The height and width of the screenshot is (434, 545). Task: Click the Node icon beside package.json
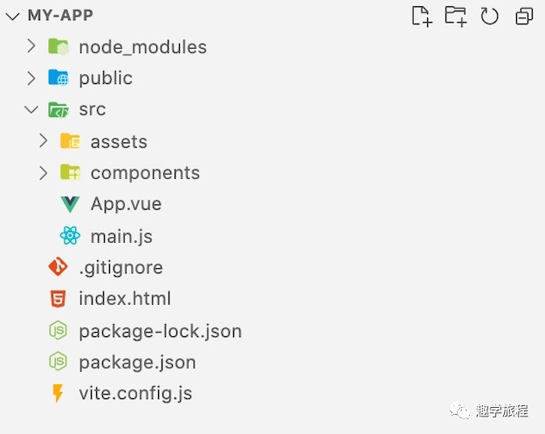58,362
